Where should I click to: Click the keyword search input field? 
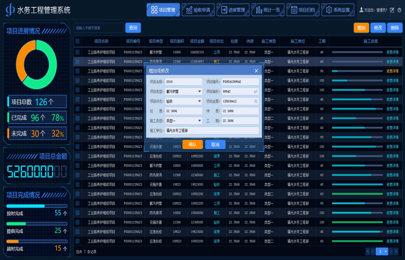pos(99,28)
